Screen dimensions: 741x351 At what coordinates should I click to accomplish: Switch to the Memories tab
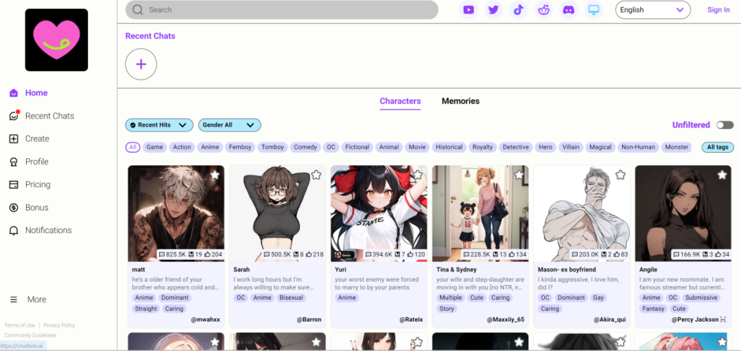pyautogui.click(x=460, y=101)
